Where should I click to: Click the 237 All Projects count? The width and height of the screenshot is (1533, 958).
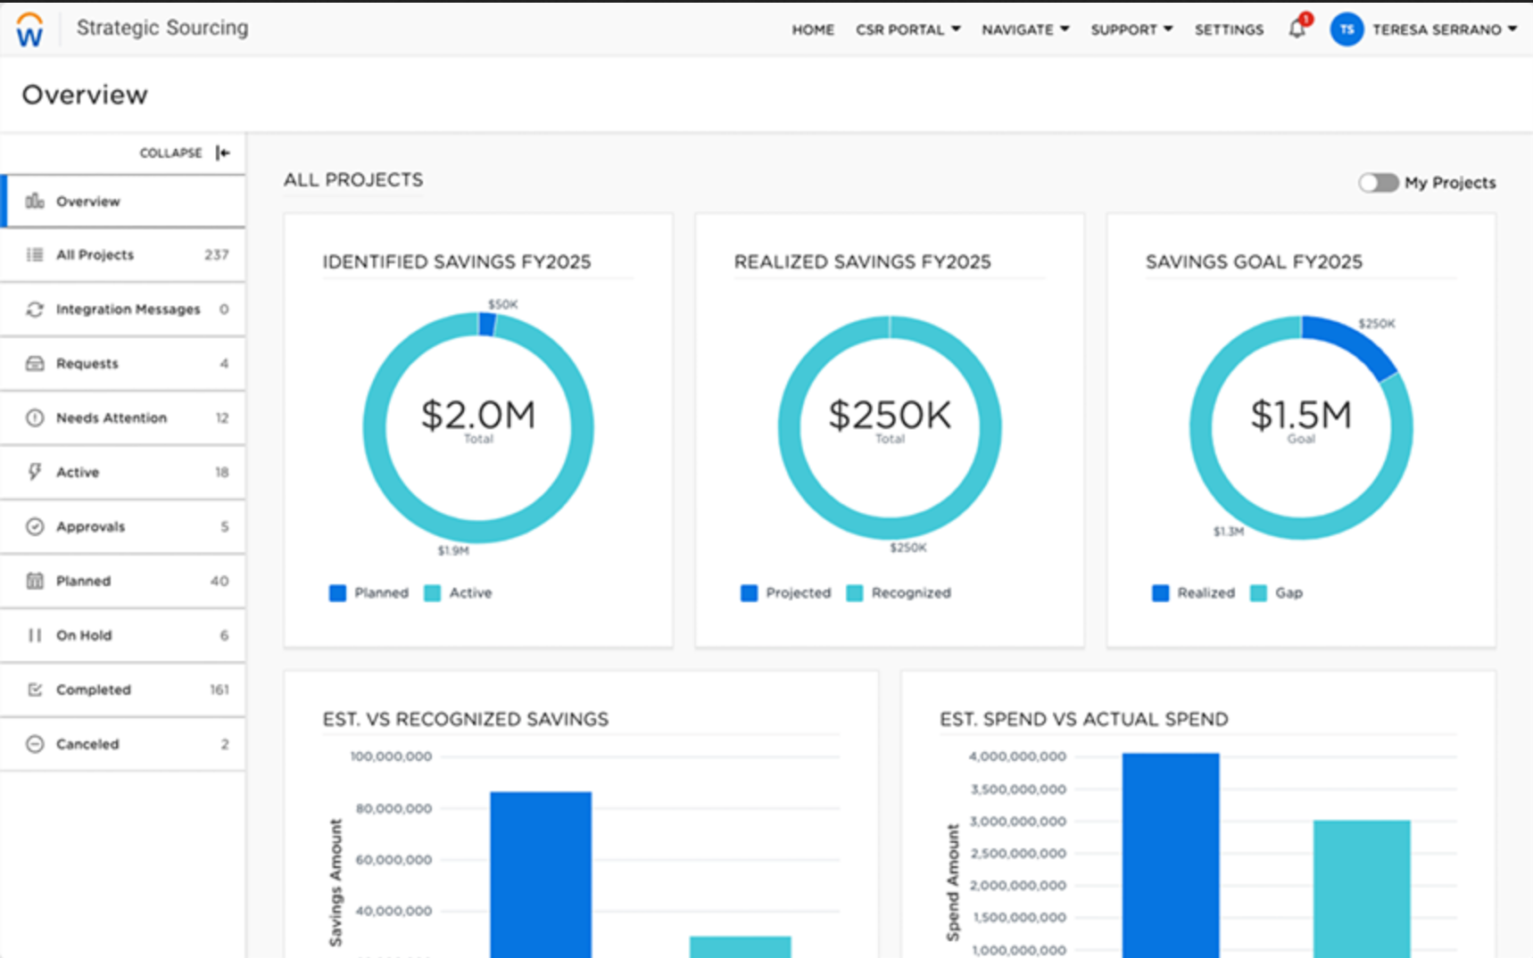(x=217, y=255)
